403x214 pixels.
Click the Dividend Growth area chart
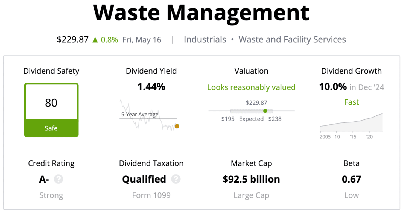[351, 122]
